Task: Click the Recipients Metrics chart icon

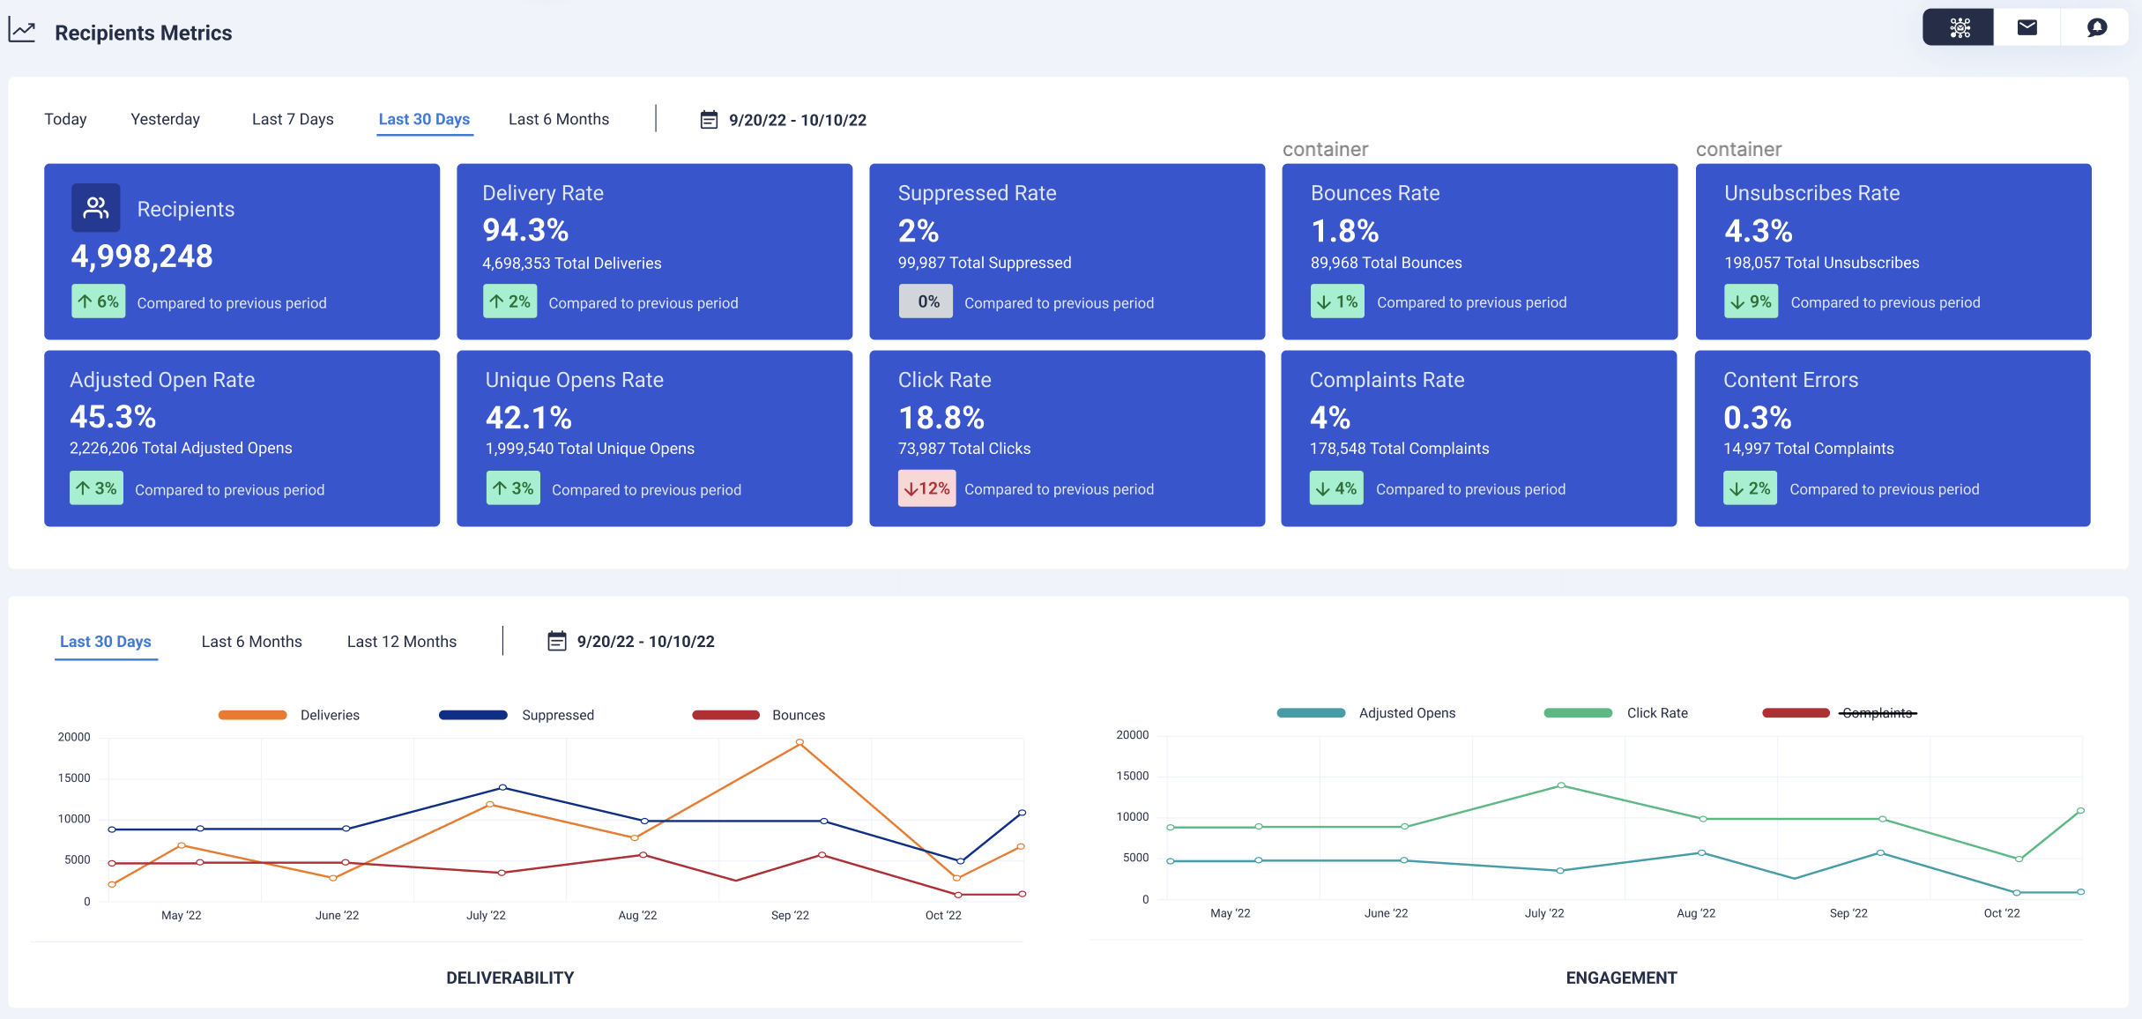Action: [x=22, y=32]
